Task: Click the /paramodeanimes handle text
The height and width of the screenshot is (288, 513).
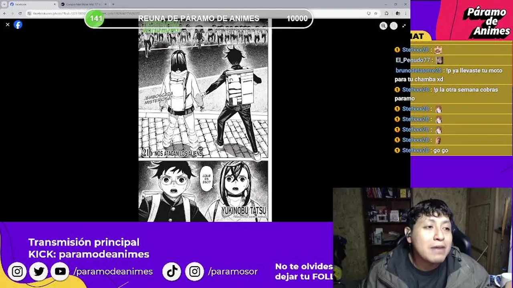Action: tap(113, 272)
